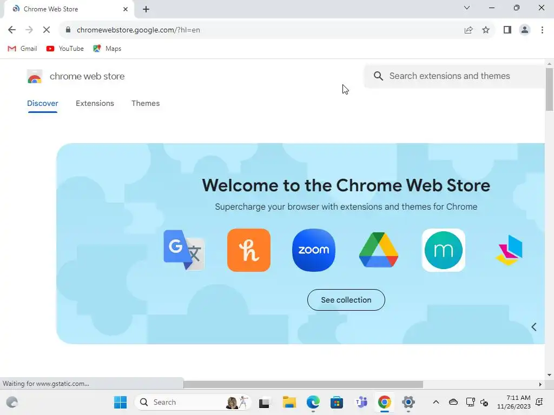Image resolution: width=554 pixels, height=415 pixels.
Task: Click the chrome web store logo
Action: click(35, 77)
